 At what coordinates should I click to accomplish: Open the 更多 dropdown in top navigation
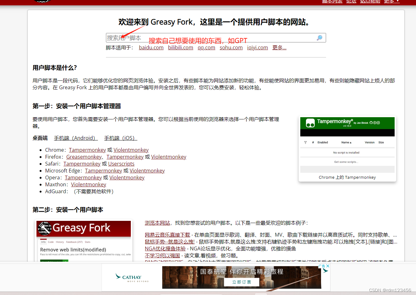coord(392,2)
